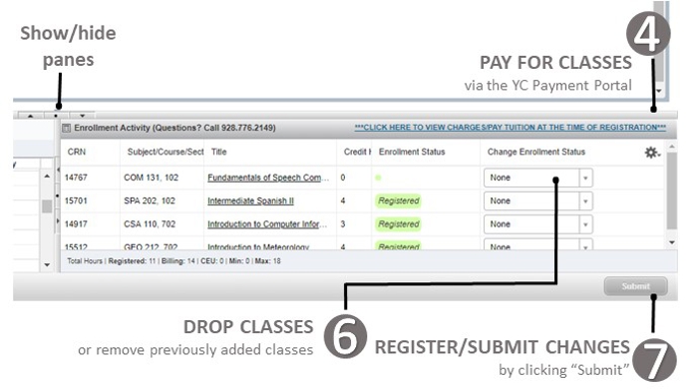
Task: Click the left pane scroll down arrow
Action: point(47,264)
